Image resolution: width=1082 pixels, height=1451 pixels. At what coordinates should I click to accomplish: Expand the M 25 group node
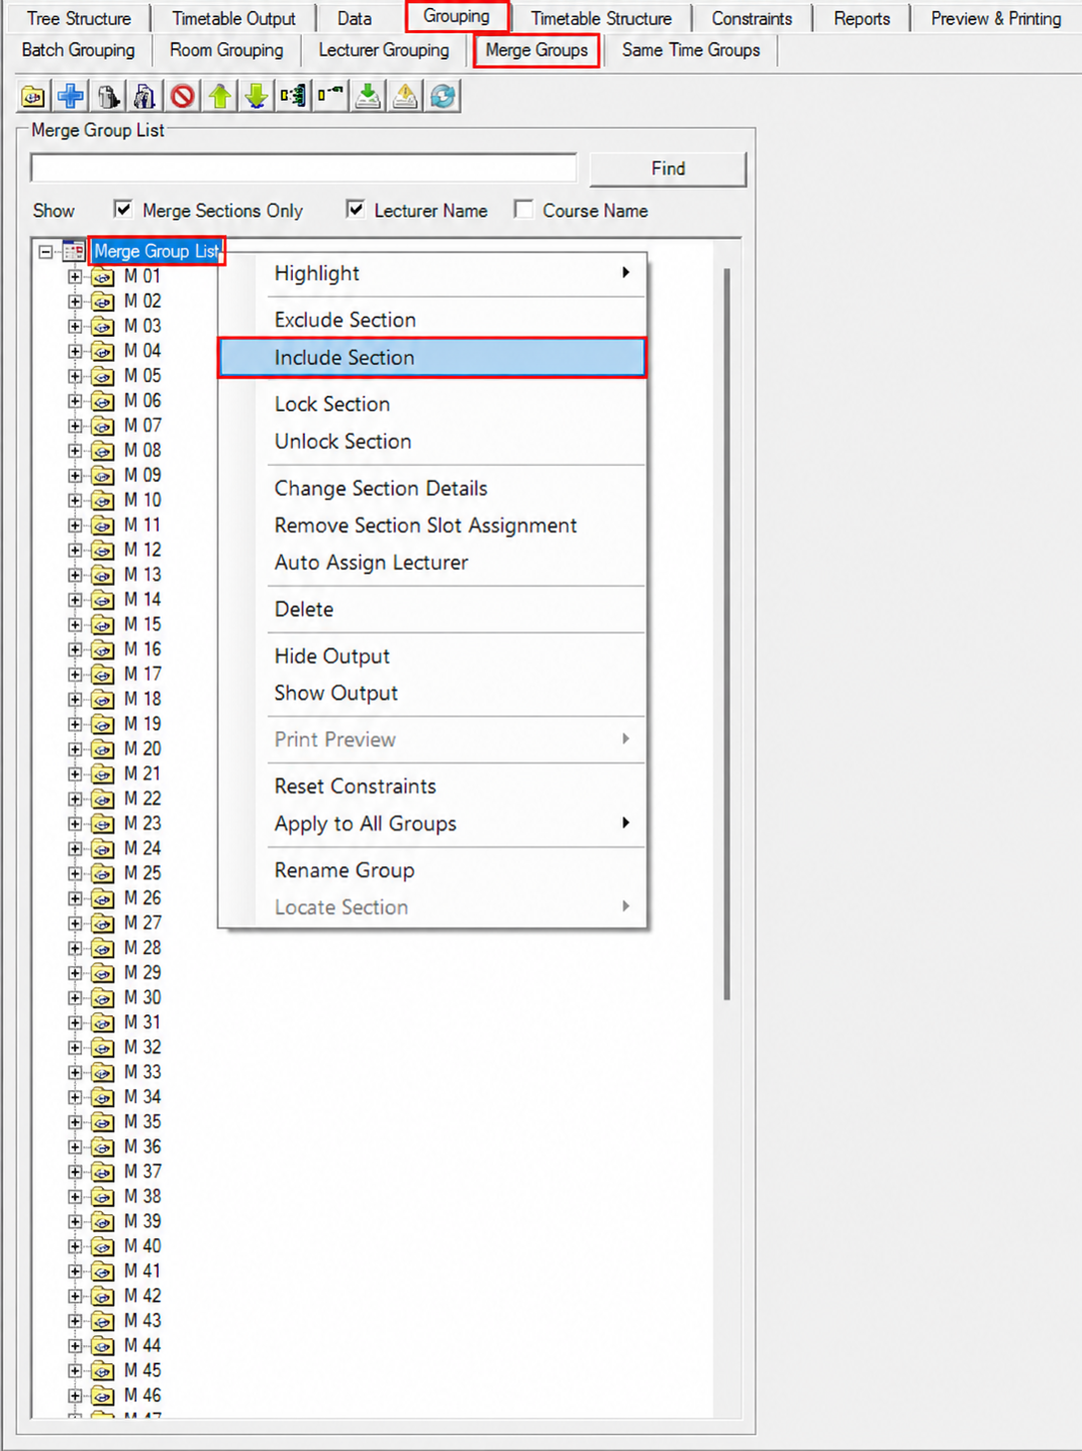click(x=75, y=873)
